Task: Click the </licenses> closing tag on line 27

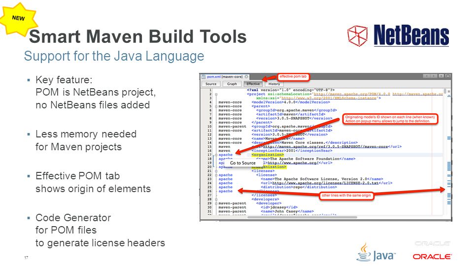Action: tap(264, 195)
